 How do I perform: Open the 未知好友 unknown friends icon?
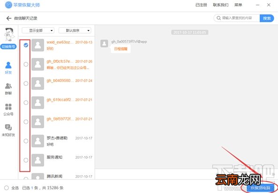8,130
